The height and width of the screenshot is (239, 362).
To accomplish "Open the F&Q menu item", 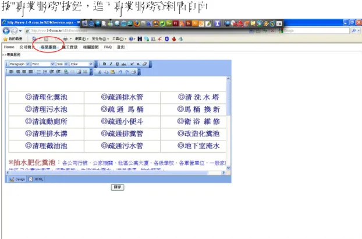I will 108,47.
